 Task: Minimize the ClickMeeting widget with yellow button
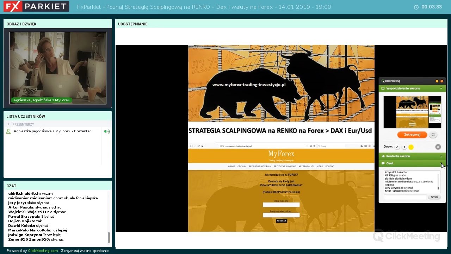(x=437, y=81)
